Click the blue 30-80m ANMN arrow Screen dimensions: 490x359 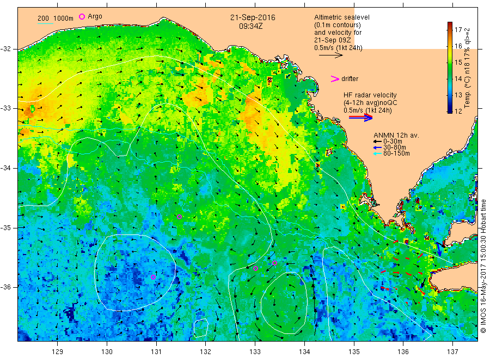(x=377, y=147)
